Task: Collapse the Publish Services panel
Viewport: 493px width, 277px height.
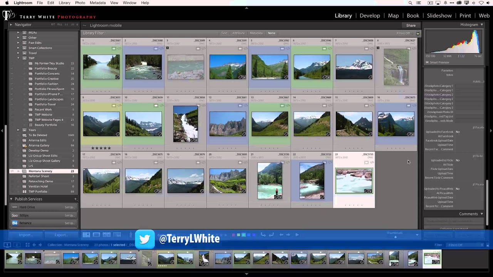Action: (x=11, y=199)
